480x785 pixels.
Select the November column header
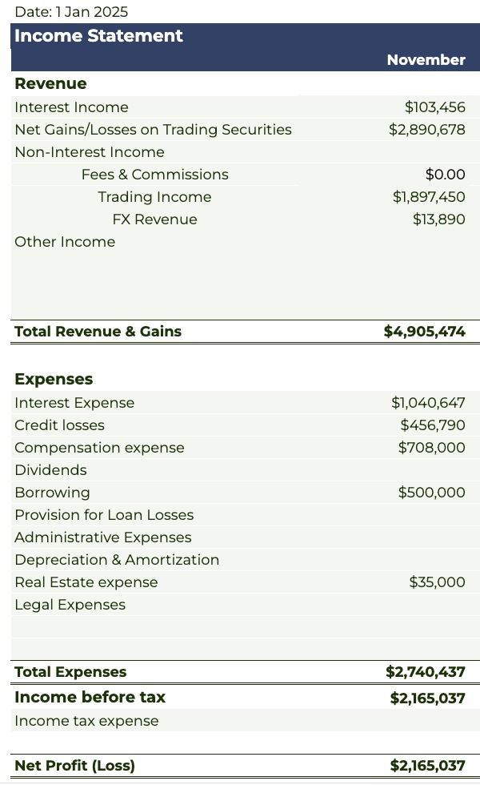pos(426,59)
